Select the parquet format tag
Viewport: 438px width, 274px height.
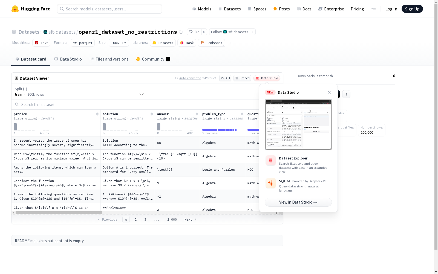point(83,43)
